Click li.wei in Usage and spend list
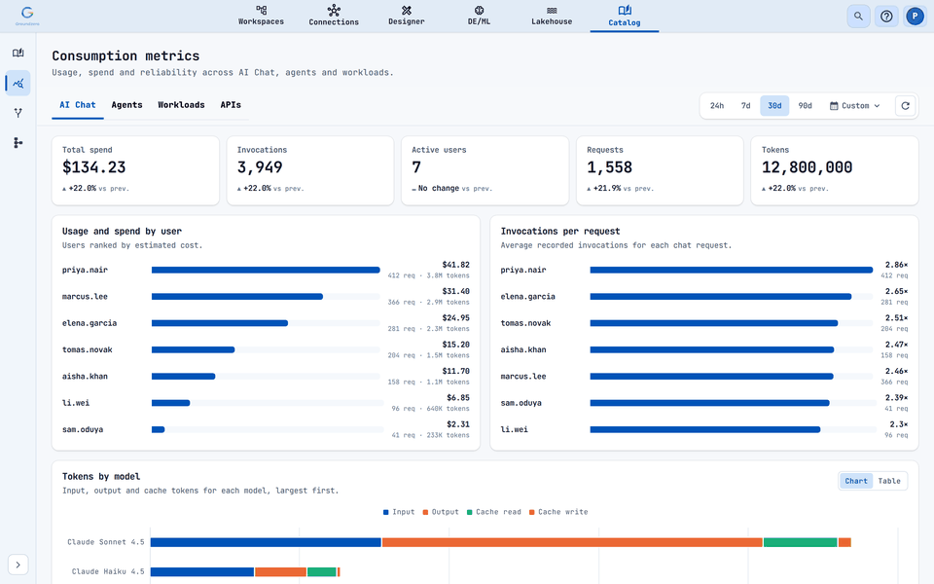The height and width of the screenshot is (584, 934). point(76,403)
